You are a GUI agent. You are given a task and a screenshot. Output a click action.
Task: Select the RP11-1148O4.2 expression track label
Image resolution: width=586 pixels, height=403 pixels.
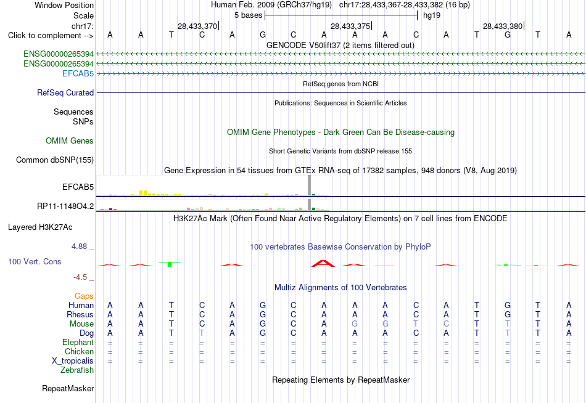coord(65,206)
